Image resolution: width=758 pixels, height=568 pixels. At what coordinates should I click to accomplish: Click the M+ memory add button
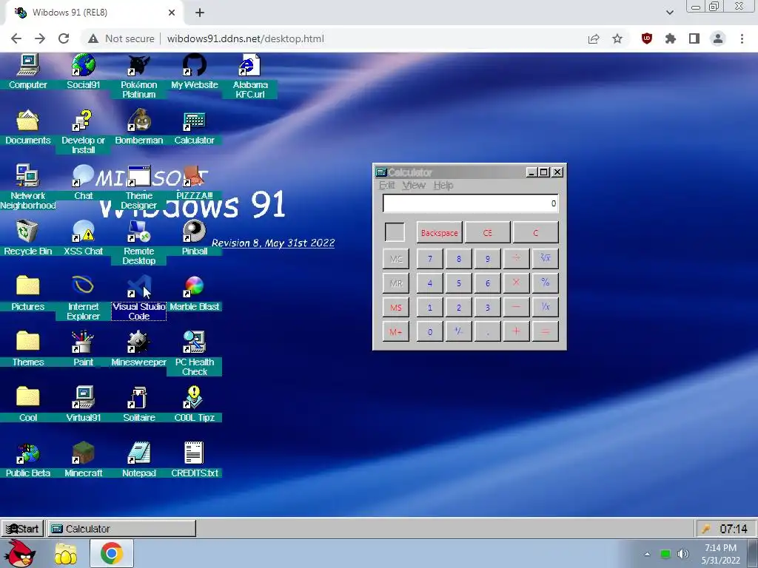click(396, 332)
